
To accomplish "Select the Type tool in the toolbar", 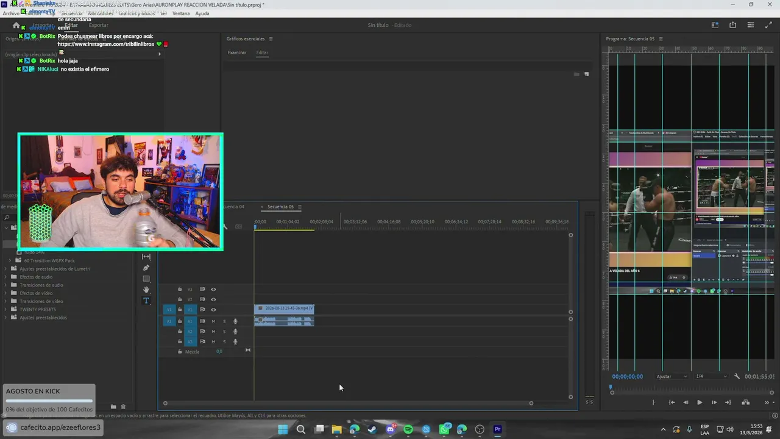I will (146, 301).
